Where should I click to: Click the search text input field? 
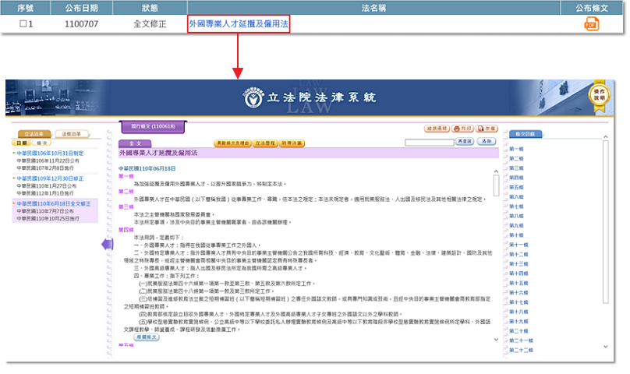pyautogui.click(x=428, y=143)
